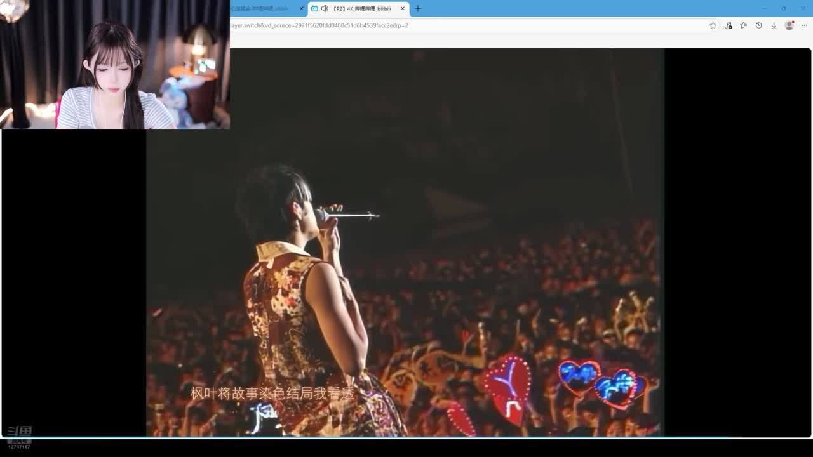Image resolution: width=813 pixels, height=457 pixels.
Task: Open browser history clock icon
Action: pos(758,25)
